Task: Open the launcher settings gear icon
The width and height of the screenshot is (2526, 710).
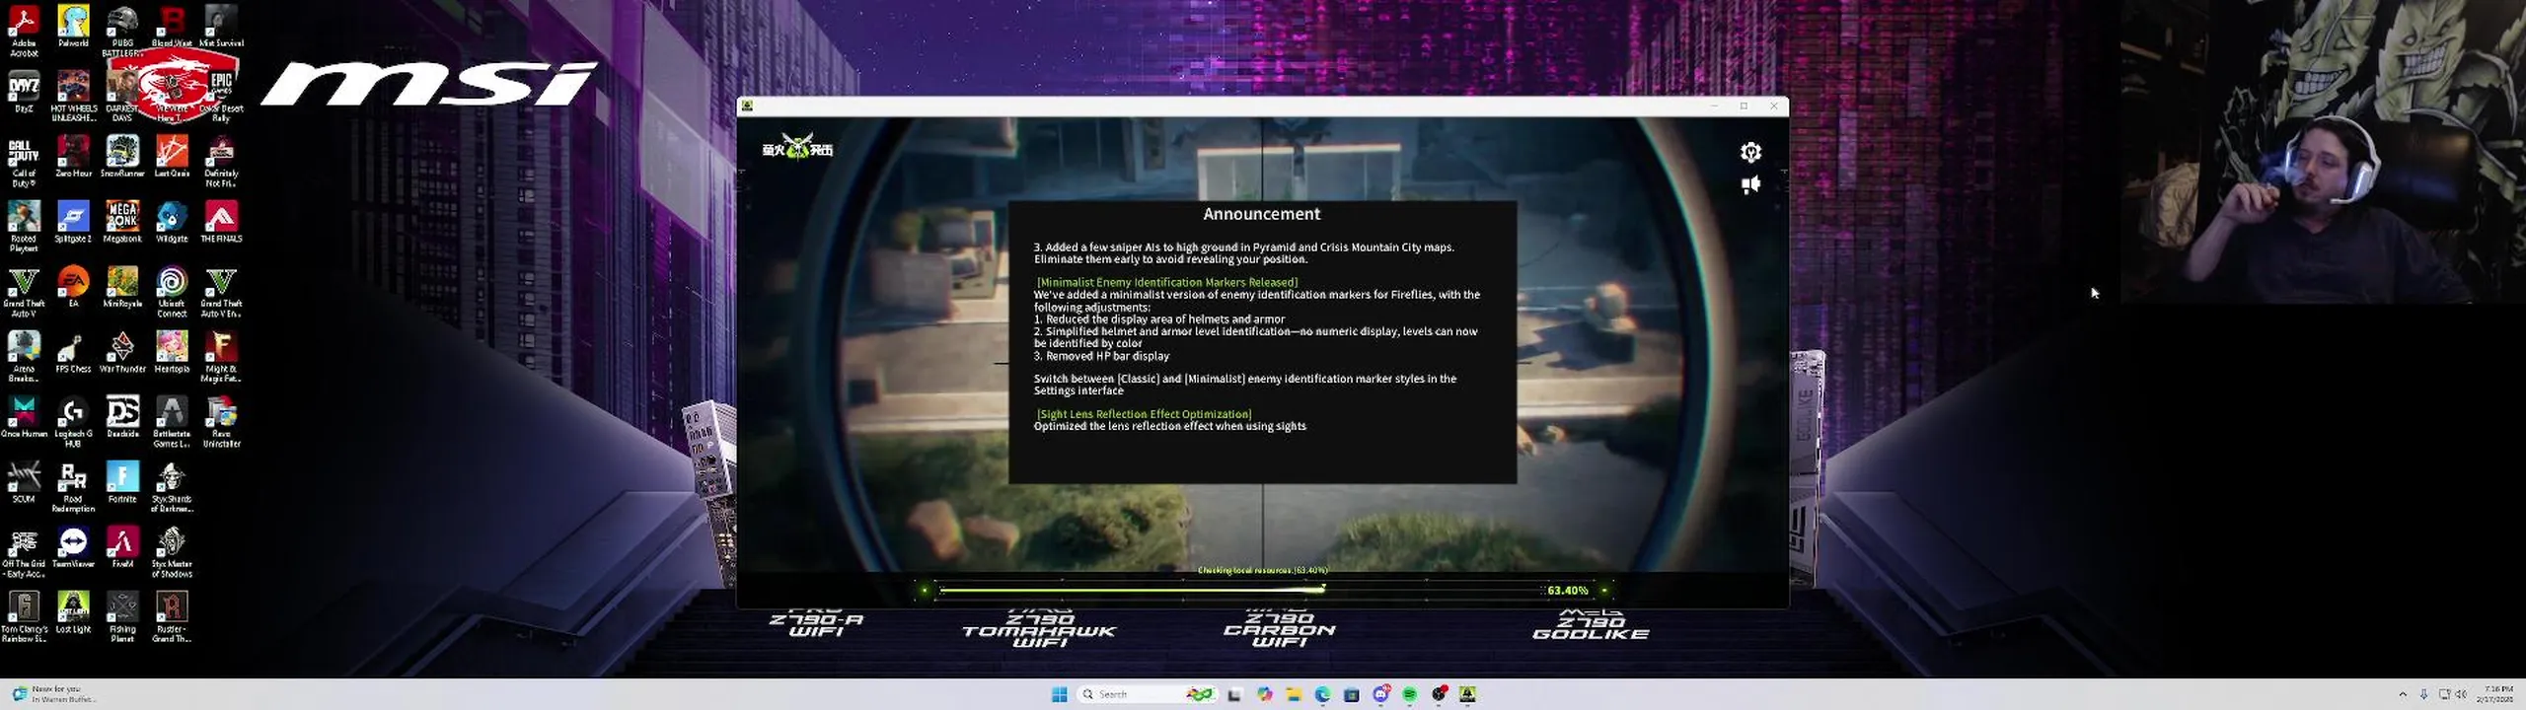Action: 1750,152
